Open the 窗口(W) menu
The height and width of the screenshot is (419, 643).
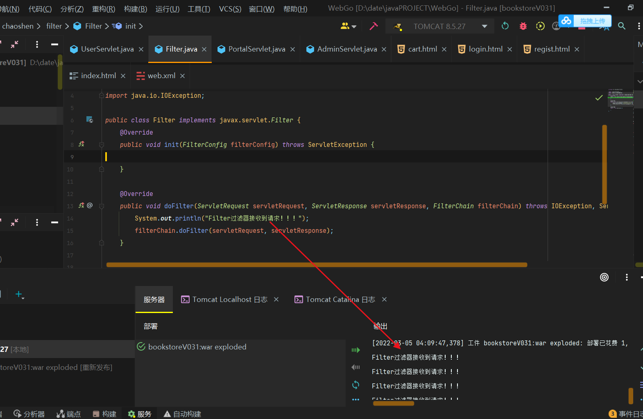[x=262, y=9]
